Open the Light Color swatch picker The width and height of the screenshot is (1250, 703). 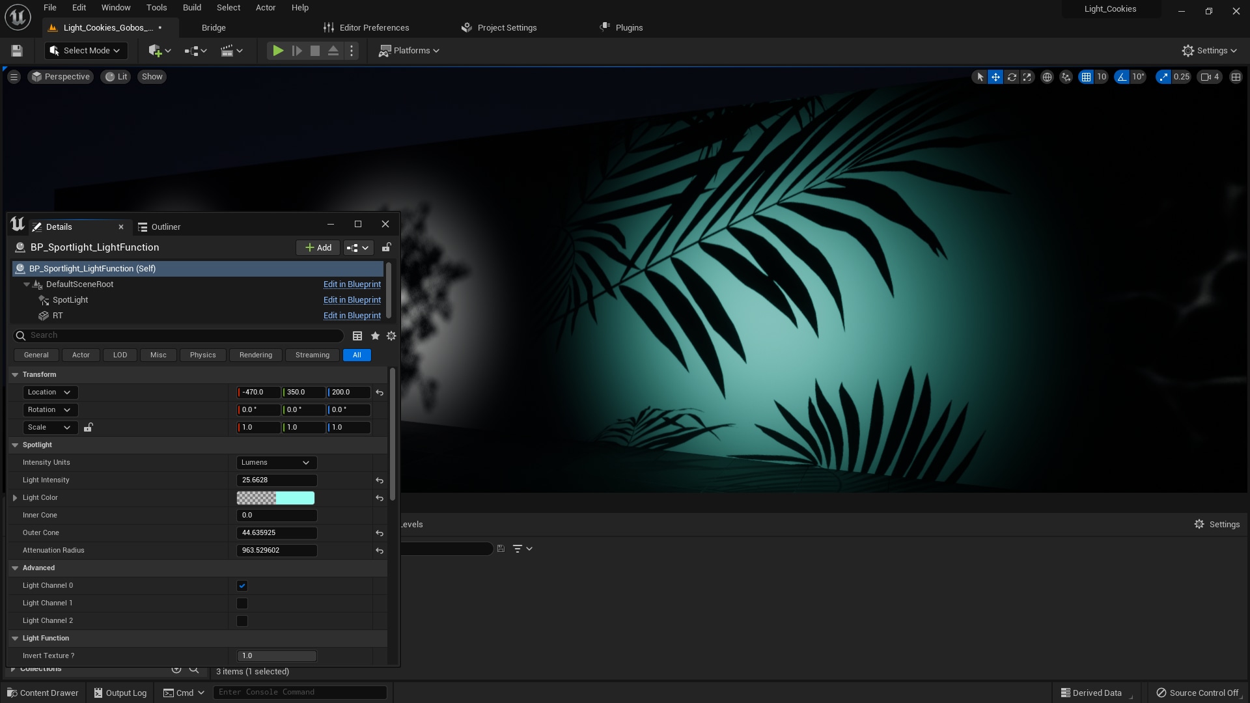point(276,497)
